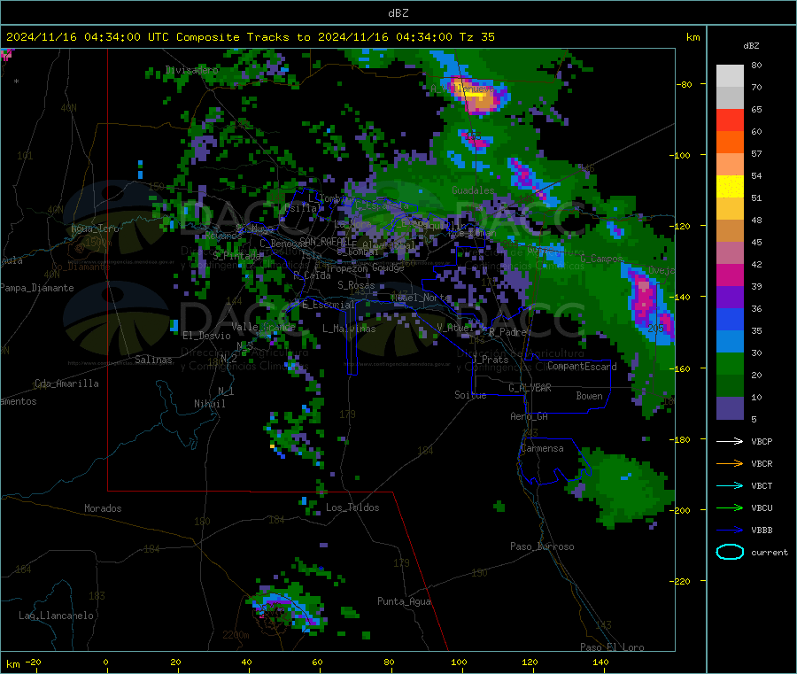The image size is (797, 674).
Task: Click the orange VBCR arrow icon
Action: click(x=730, y=463)
